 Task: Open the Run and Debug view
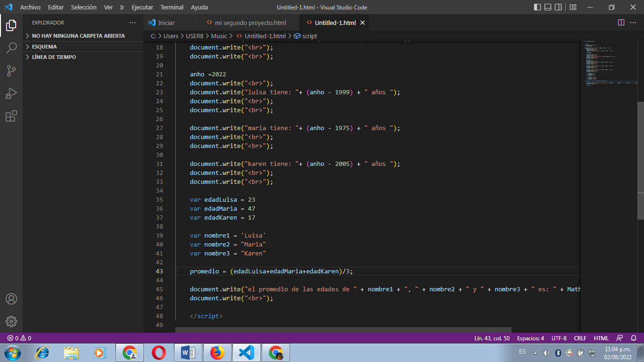click(x=11, y=93)
